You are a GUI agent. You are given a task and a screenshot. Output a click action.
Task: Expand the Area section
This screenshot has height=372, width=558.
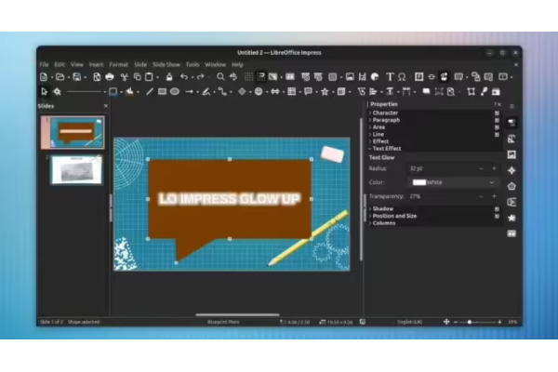tap(378, 127)
